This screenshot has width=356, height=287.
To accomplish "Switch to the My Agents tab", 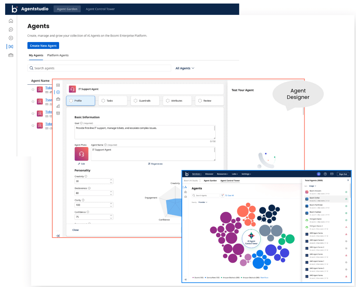I will click(x=36, y=55).
